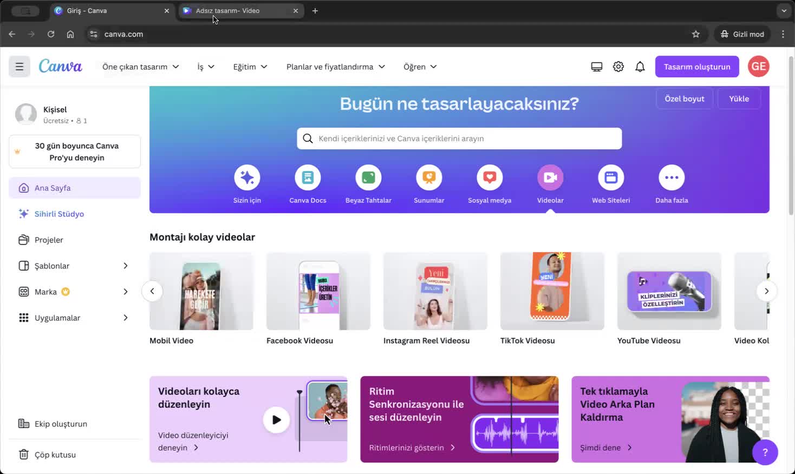Select the Sizin için category icon
This screenshot has width=795, height=474.
(x=247, y=177)
